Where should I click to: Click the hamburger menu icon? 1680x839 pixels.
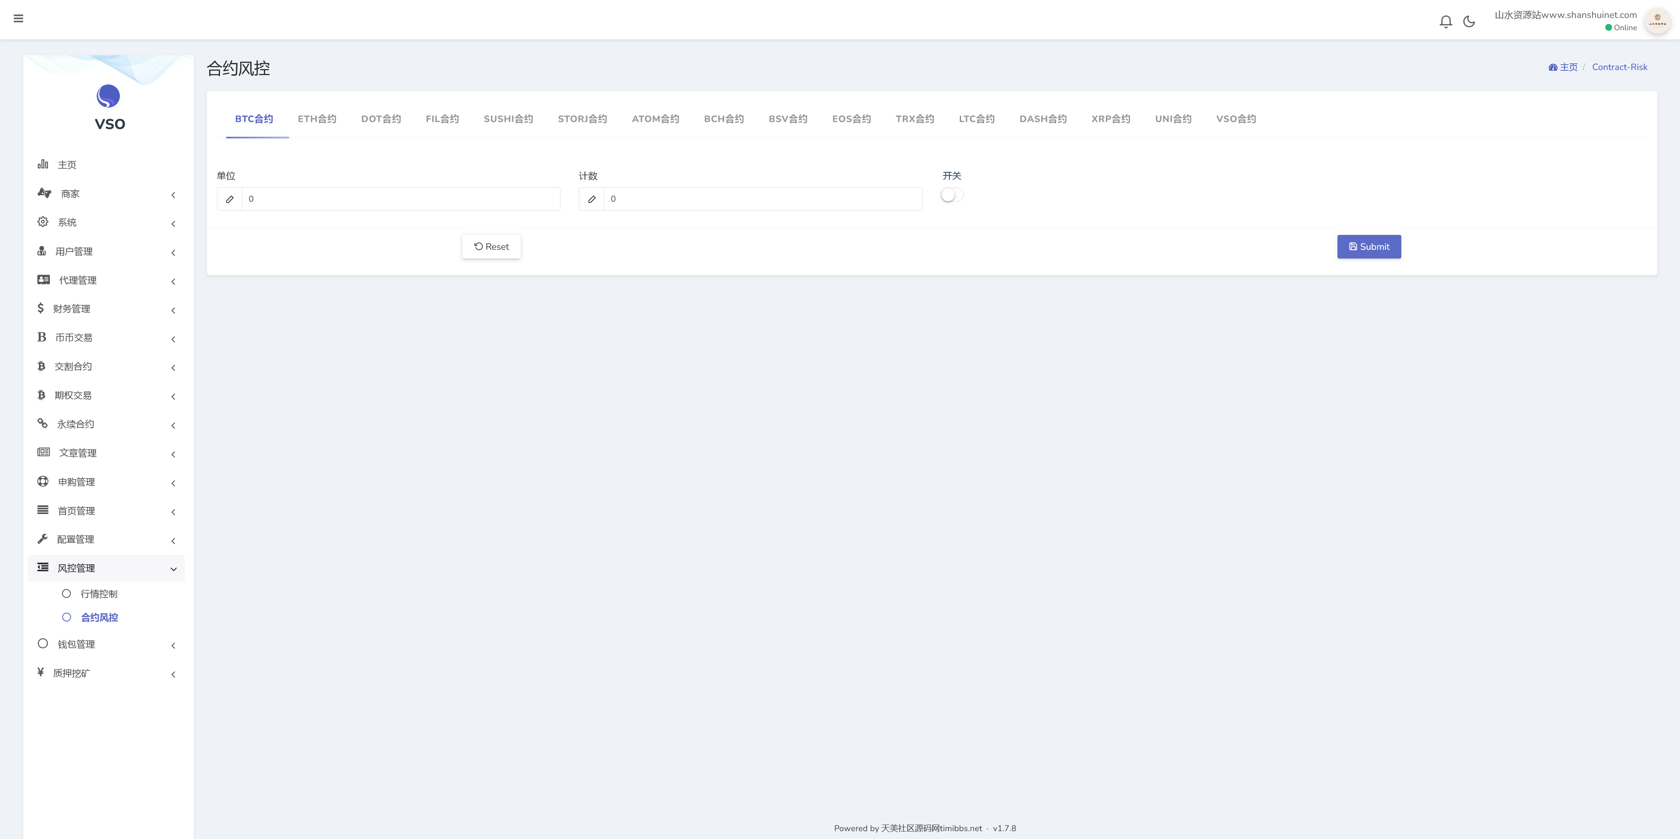point(18,19)
